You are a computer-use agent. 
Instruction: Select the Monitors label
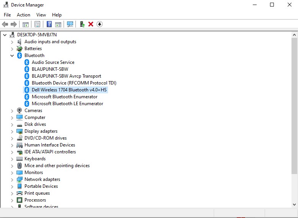(34, 172)
